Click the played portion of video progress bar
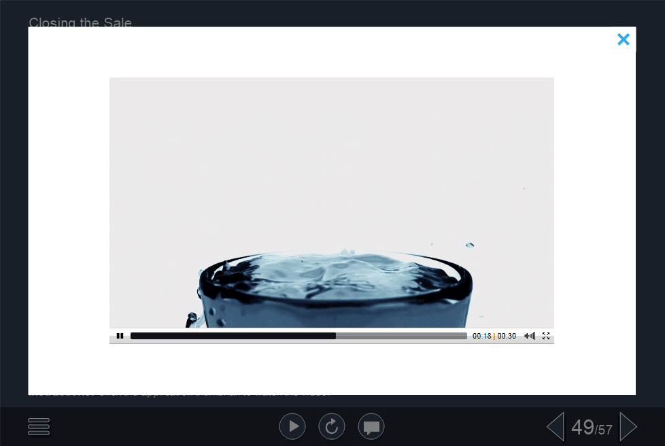This screenshot has width=665, height=446. (x=231, y=336)
